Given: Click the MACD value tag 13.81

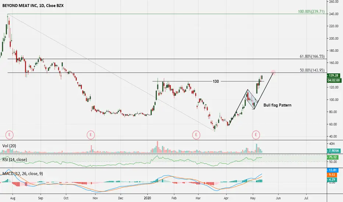Looking at the screenshot, I should point(333,170).
